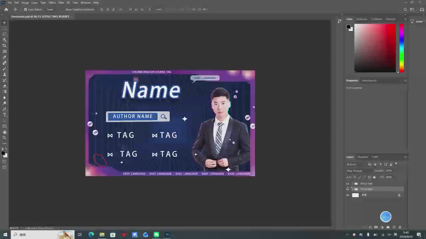This screenshot has height=239, width=426.
Task: Switch to the Channels tab
Action: pos(362,157)
